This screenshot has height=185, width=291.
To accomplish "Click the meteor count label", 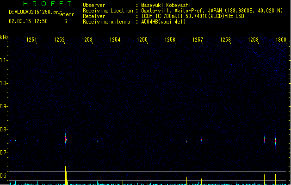I will click(x=66, y=14).
